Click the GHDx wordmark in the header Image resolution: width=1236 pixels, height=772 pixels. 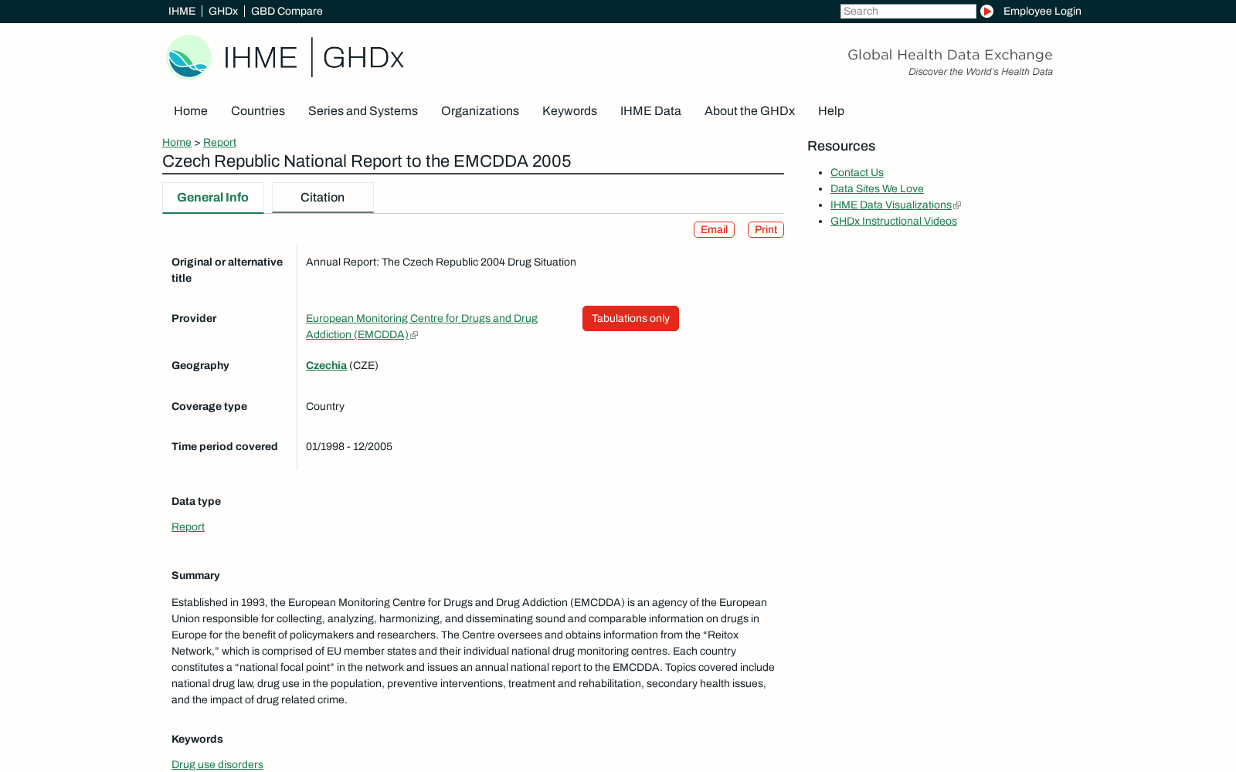363,58
